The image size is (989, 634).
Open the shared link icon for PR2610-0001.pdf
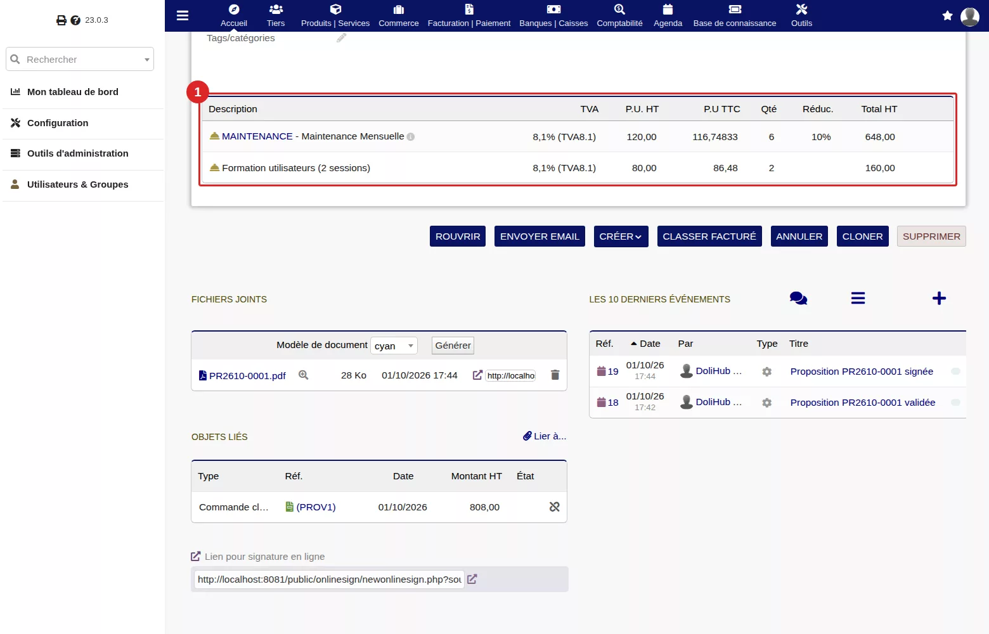pos(477,375)
